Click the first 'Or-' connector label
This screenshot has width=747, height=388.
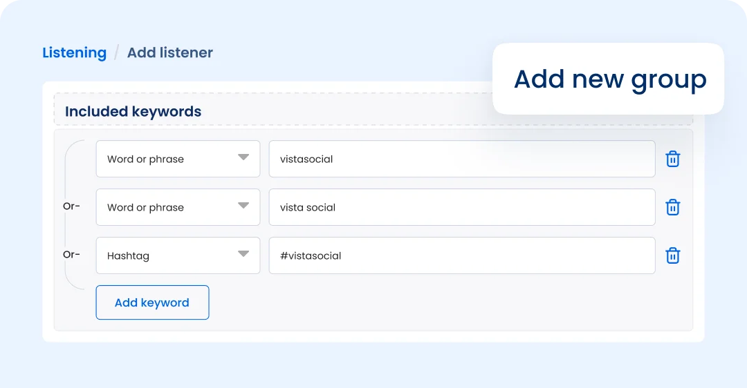click(71, 206)
